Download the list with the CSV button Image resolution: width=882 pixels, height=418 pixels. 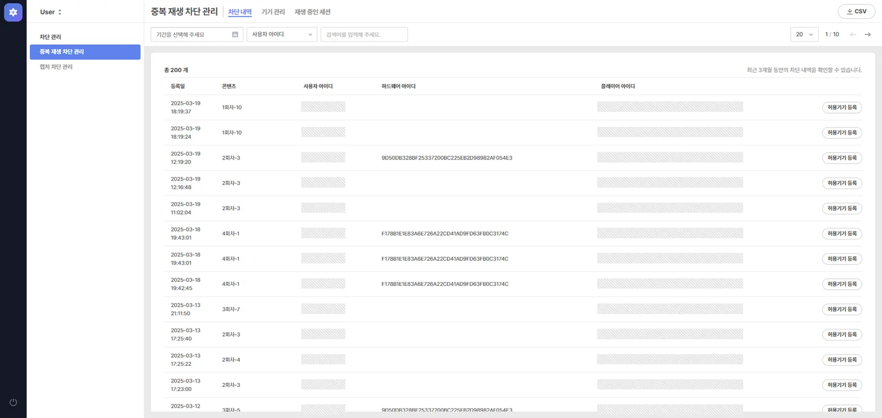pos(857,11)
